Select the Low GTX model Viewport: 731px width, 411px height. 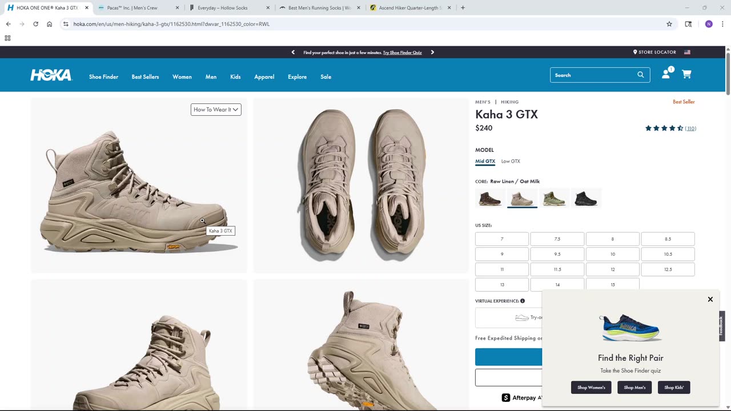point(511,162)
